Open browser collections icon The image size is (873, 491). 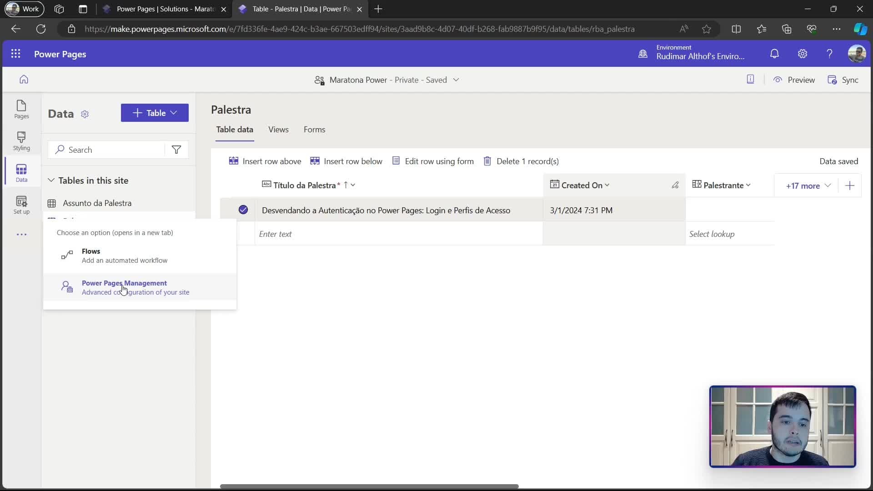point(787,29)
